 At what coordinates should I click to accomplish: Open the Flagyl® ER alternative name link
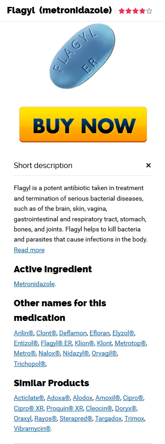tap(56, 343)
